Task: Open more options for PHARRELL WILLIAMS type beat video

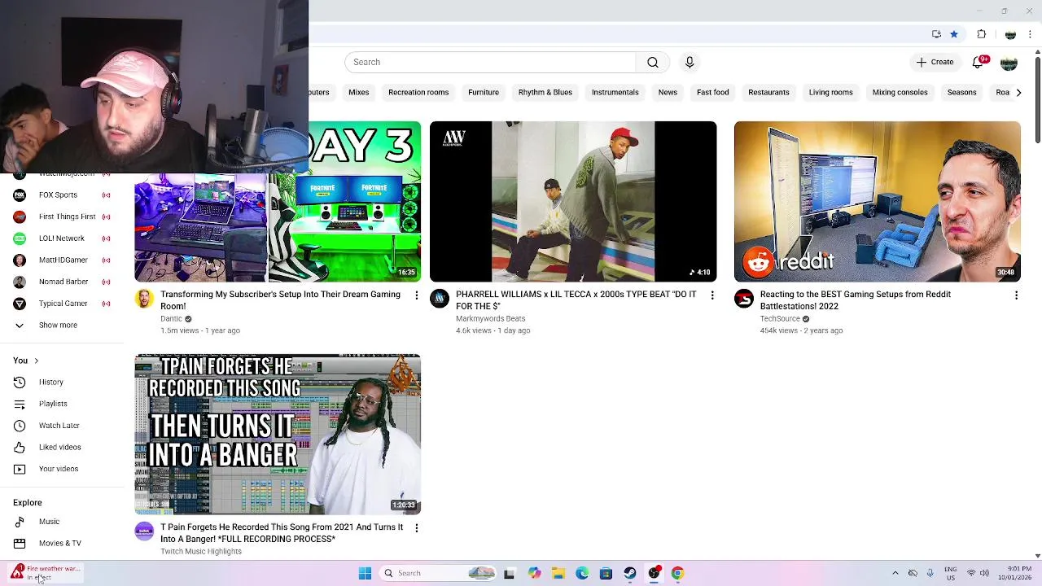Action: point(711,295)
